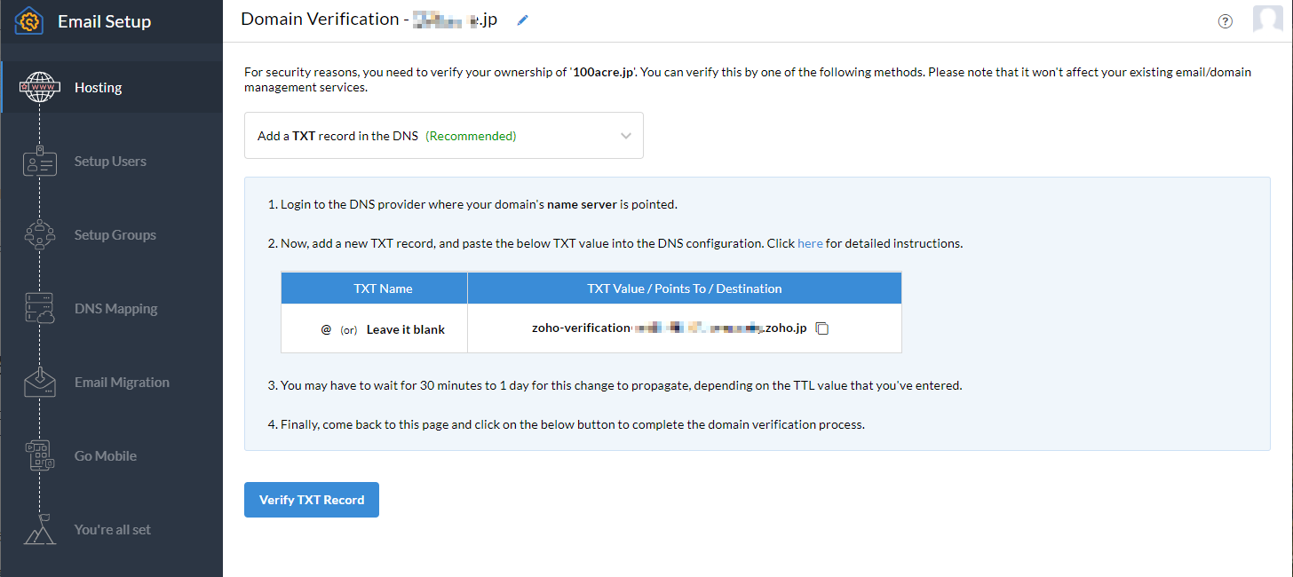Screen dimensions: 1293x577
Task: Click the Email Setup logo icon
Action: pos(30,20)
